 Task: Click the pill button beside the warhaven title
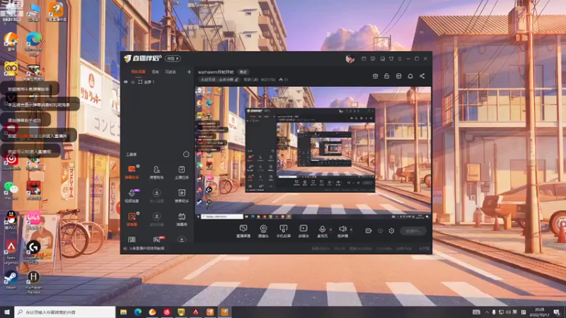(243, 72)
